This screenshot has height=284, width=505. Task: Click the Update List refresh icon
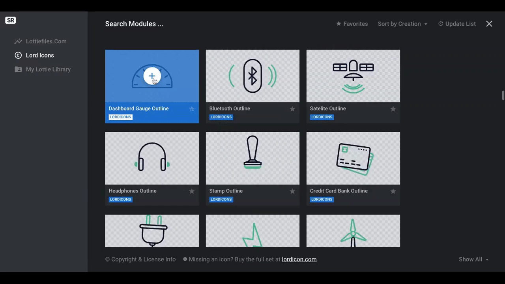pyautogui.click(x=441, y=24)
